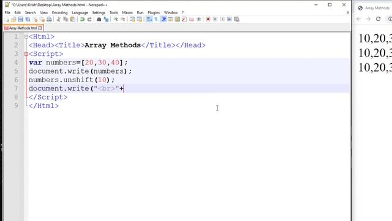Click line number 4 in the margin
Viewport: 392px width, 221px height.
[x=16, y=63]
